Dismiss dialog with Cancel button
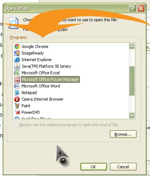Image resolution: width=150 pixels, height=180 pixels. click(x=123, y=167)
